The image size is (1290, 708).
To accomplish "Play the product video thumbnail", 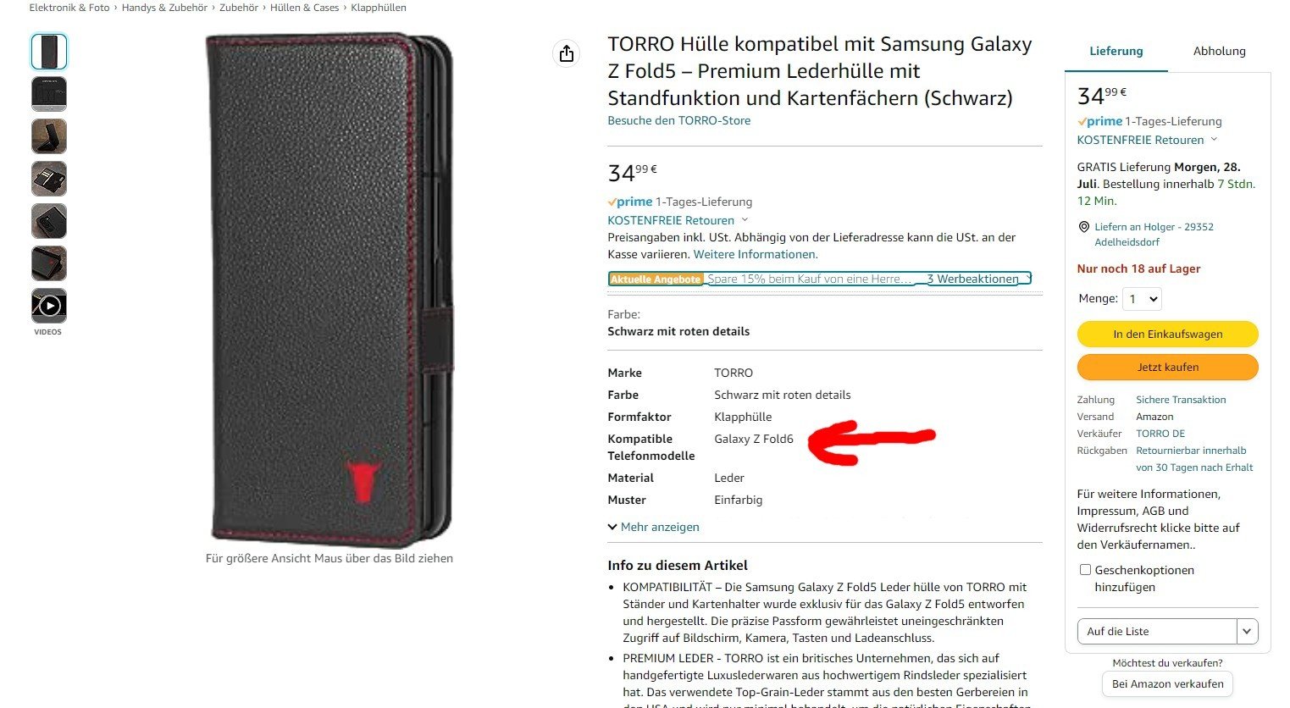I will tap(49, 306).
